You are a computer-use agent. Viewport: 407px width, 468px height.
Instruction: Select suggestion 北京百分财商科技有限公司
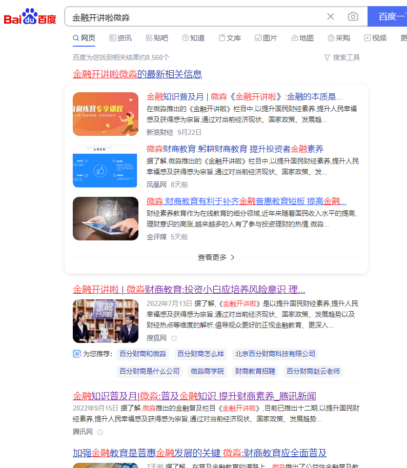(275, 354)
